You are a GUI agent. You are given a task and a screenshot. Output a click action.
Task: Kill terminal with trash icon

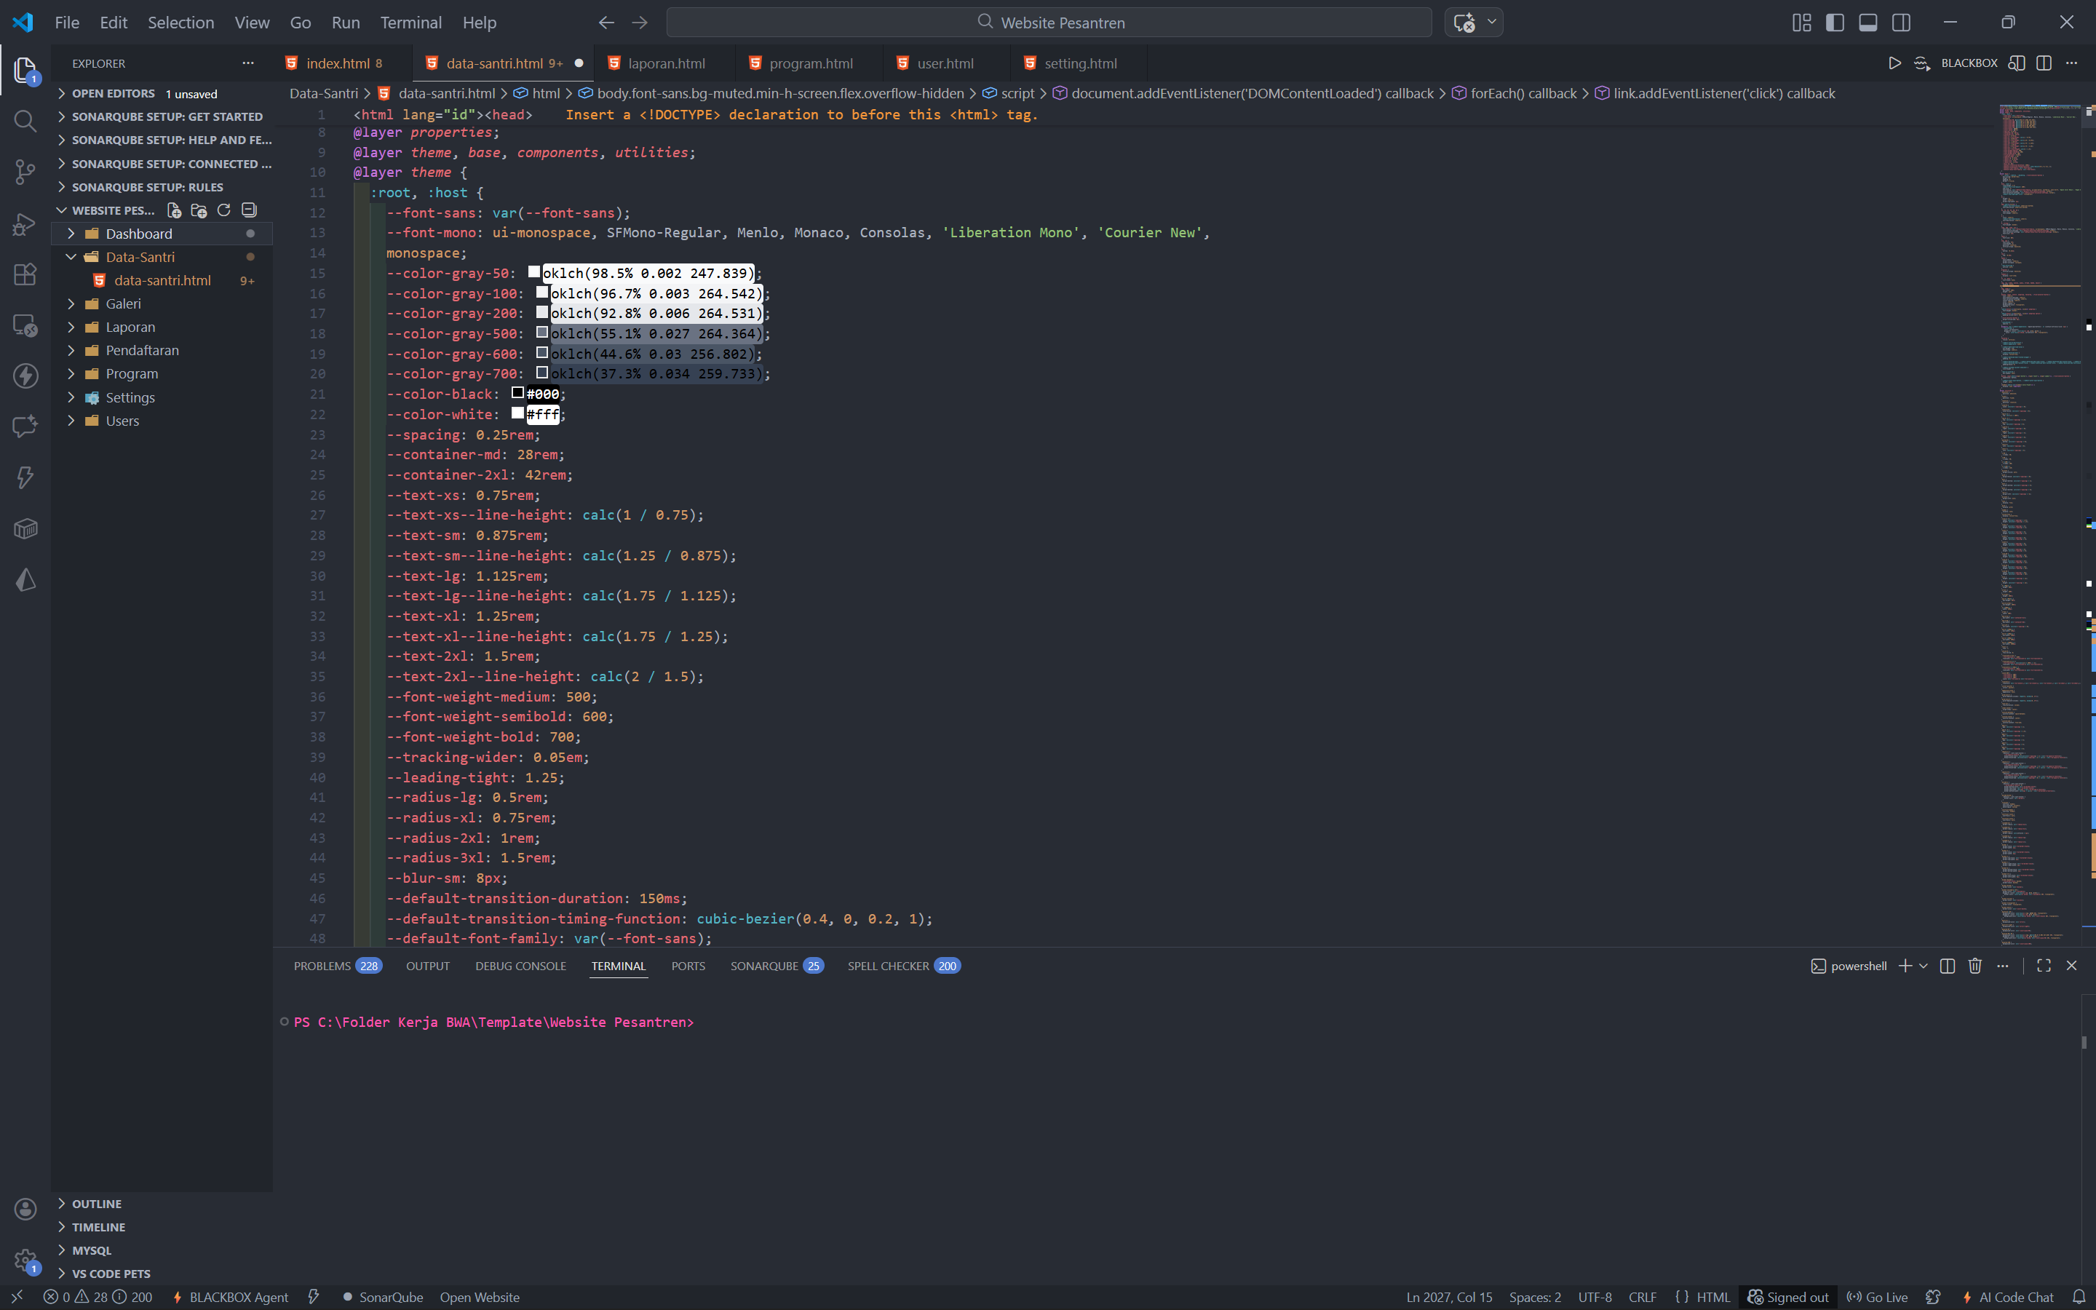click(x=1974, y=966)
